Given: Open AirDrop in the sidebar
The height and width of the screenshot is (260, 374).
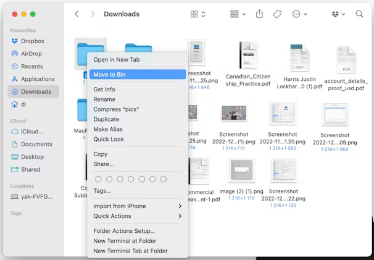Looking at the screenshot, I should pyautogui.click(x=31, y=54).
